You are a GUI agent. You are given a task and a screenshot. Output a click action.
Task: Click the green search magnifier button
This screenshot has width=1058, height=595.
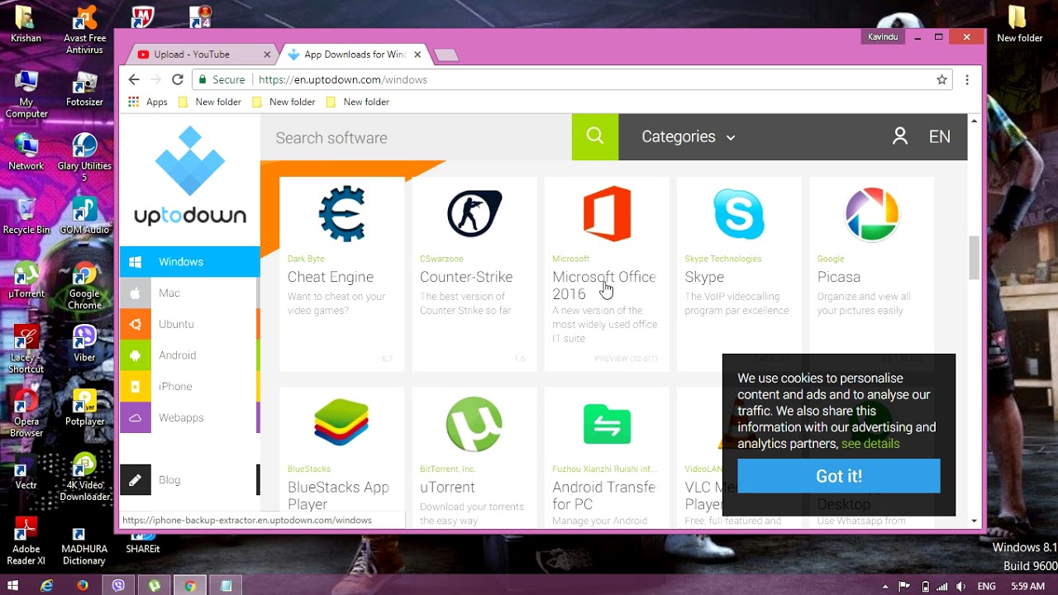click(x=595, y=137)
